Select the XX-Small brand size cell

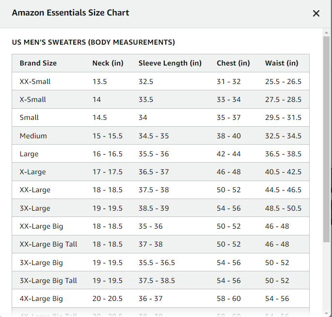35,82
